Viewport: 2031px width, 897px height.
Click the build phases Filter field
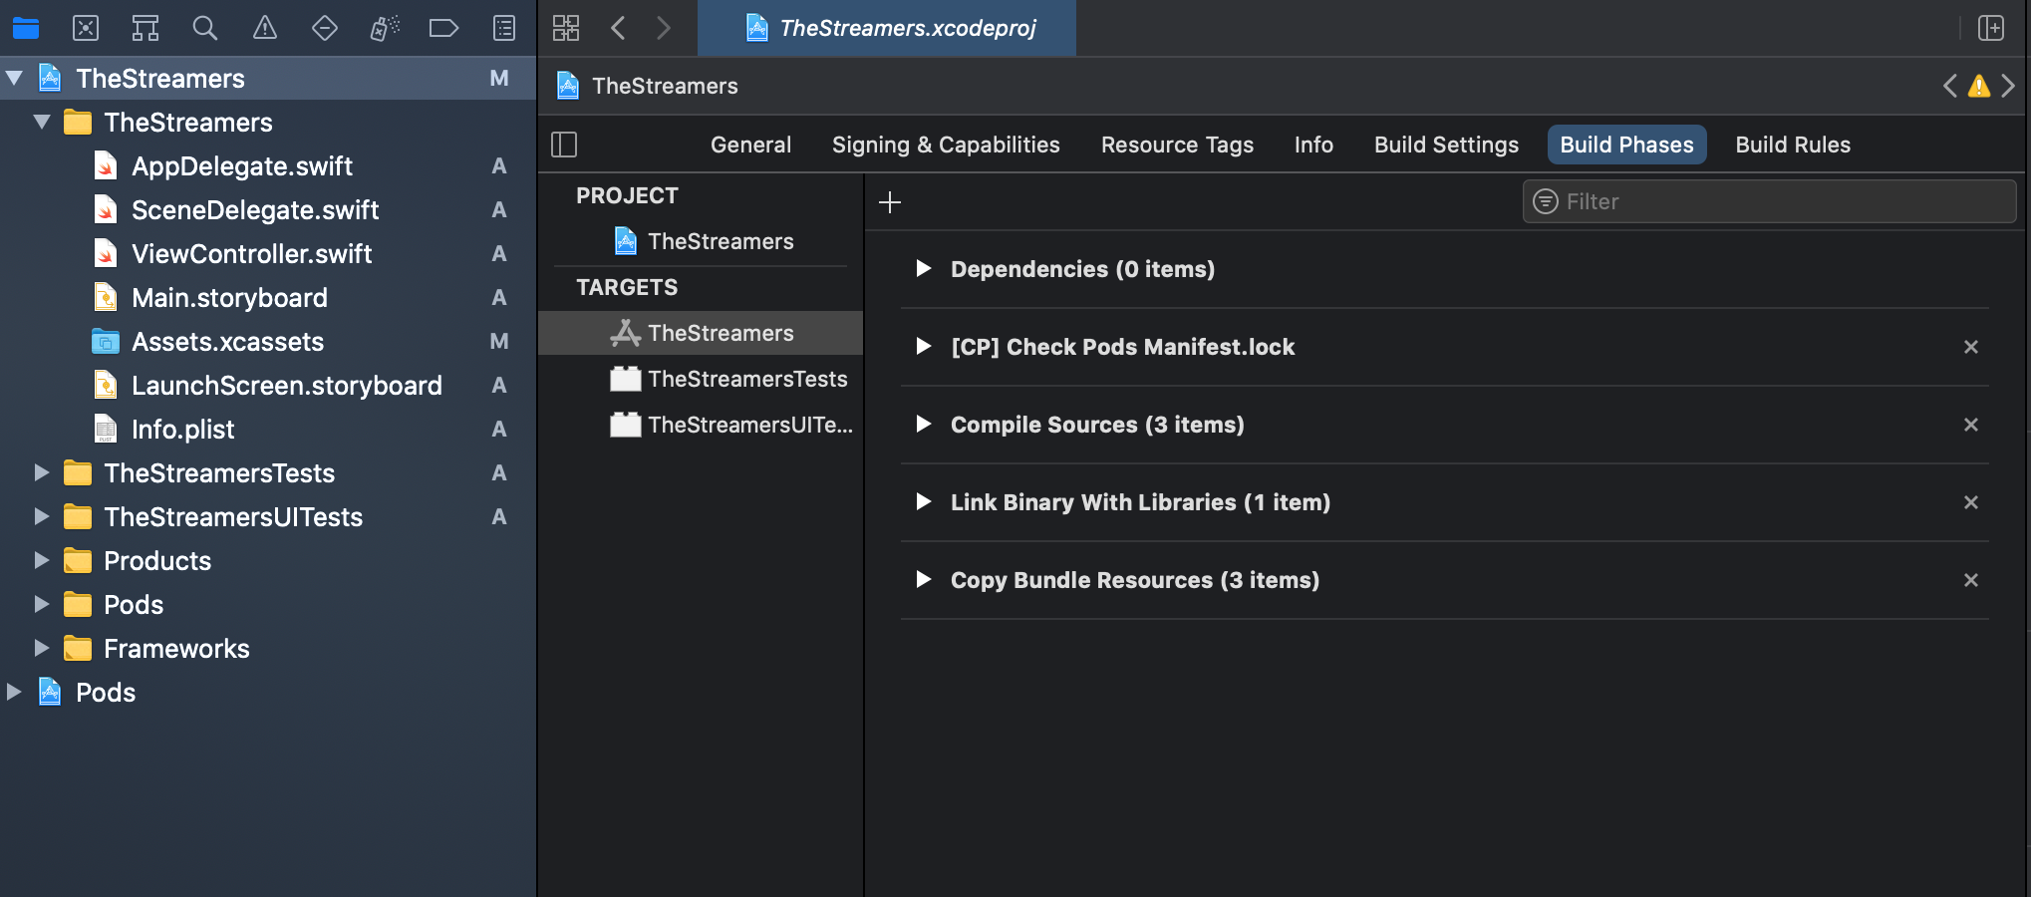point(1769,201)
